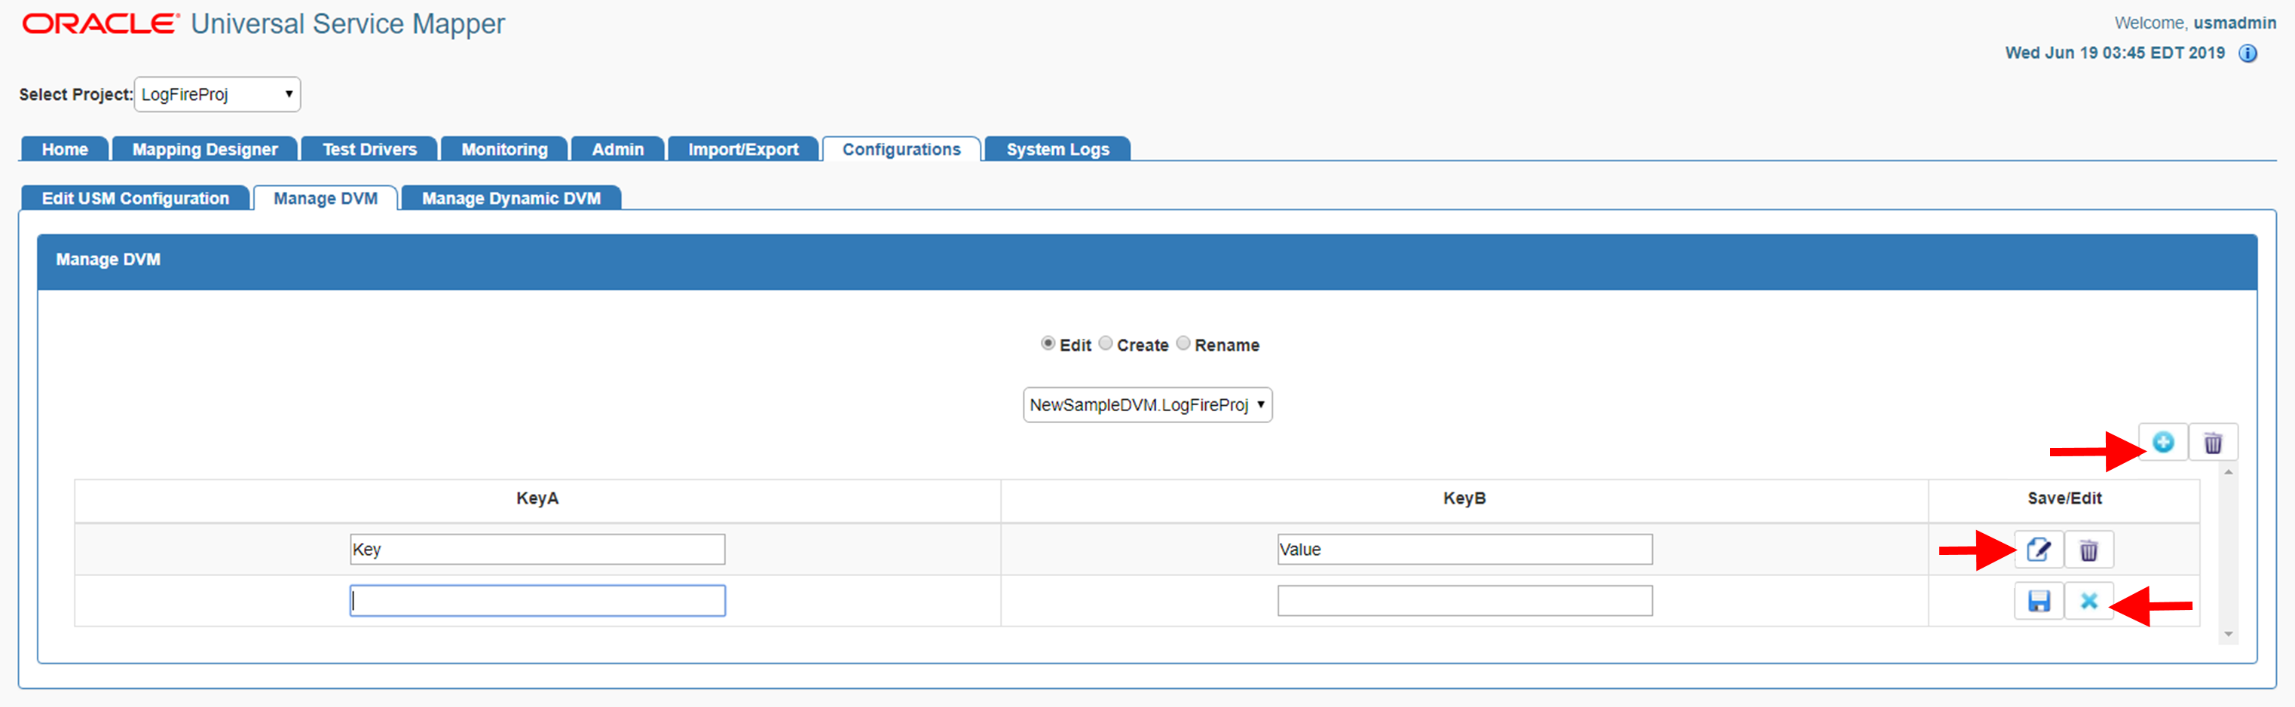2295x707 pixels.
Task: Click the KeyB column header
Action: pyautogui.click(x=1464, y=498)
